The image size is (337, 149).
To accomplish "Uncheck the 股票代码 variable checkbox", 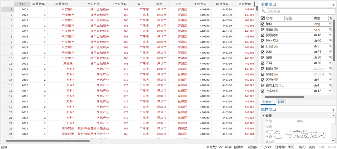I will (263, 29).
